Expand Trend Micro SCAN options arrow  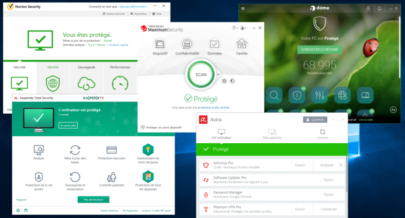218,75
